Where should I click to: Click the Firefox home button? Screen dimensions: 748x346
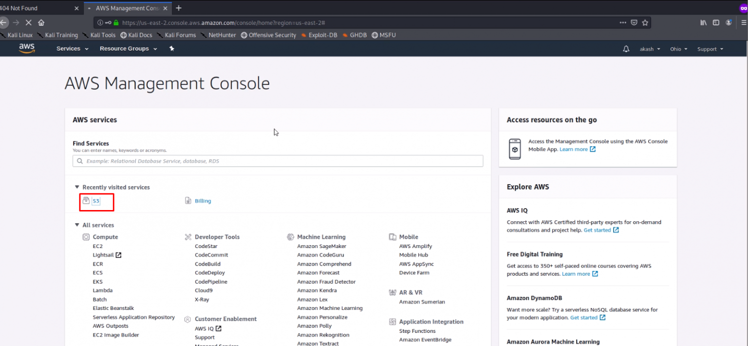click(x=41, y=22)
